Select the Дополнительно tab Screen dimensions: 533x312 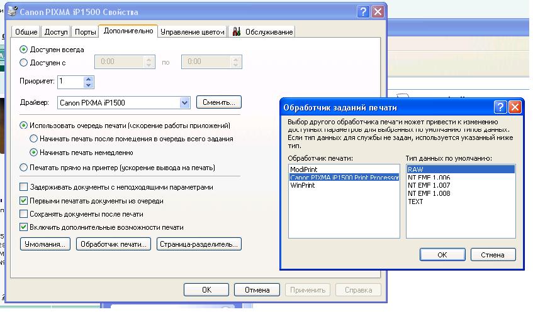(x=128, y=31)
